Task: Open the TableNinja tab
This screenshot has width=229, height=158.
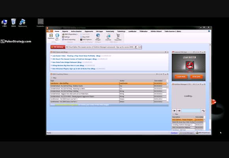Action: click(x=121, y=32)
